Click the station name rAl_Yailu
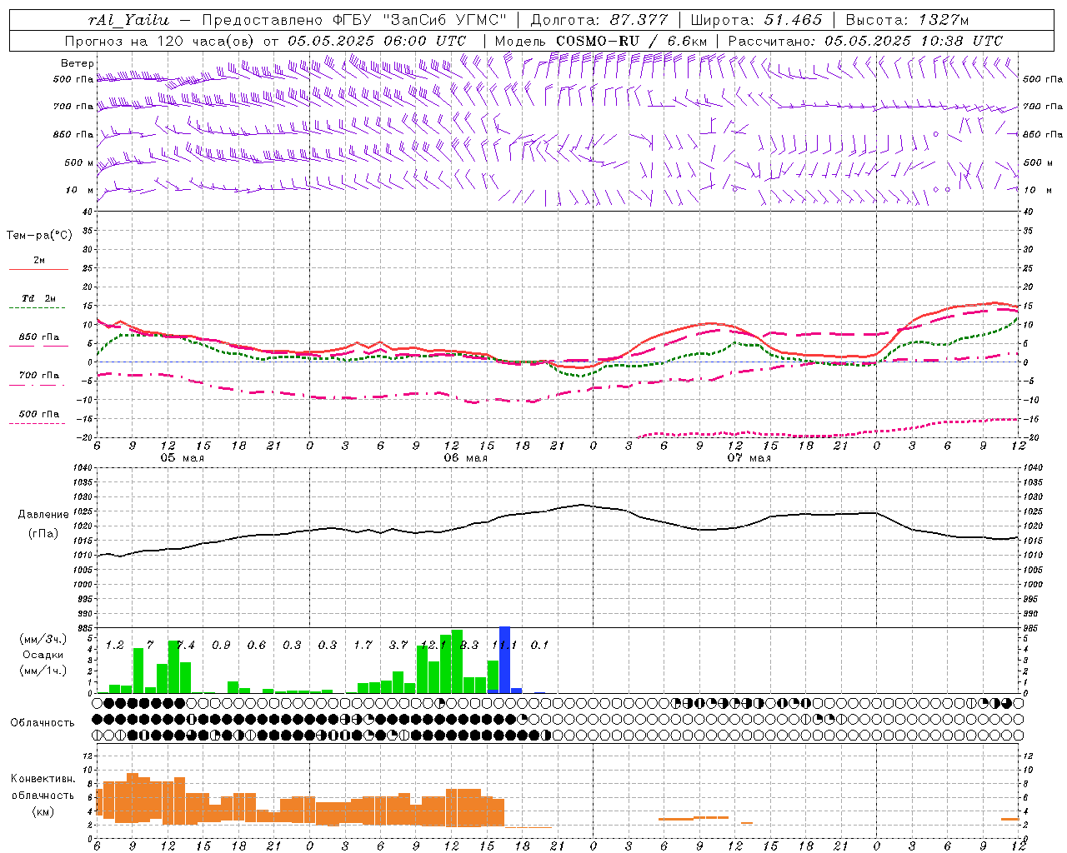Screen dimensions: 1067x853 click(x=128, y=20)
